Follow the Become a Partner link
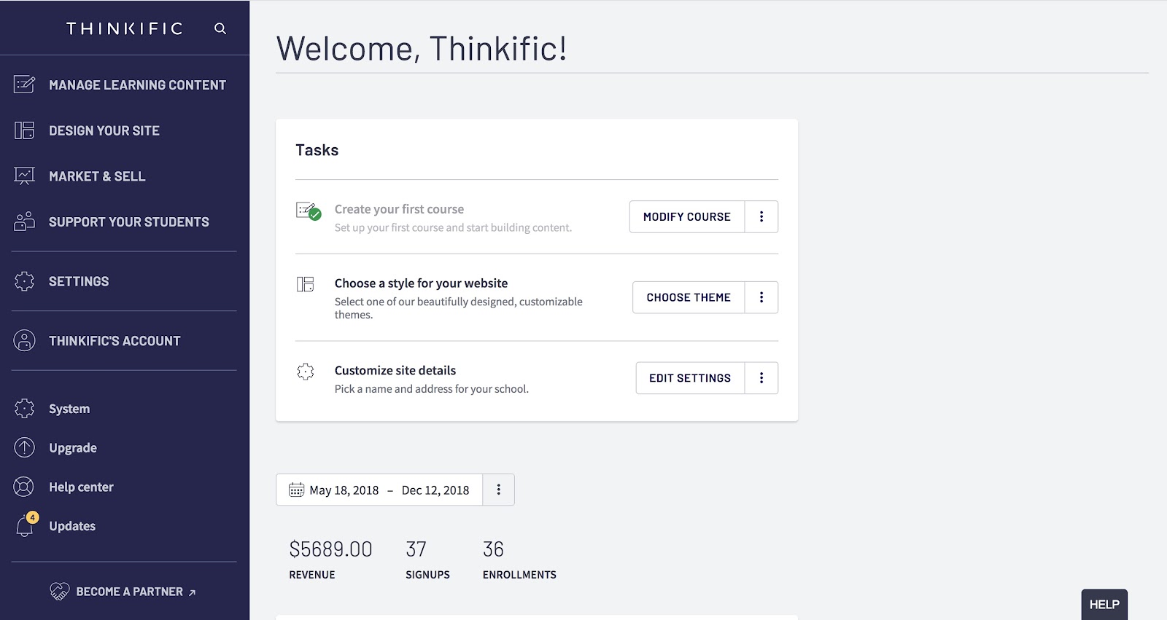 [x=129, y=592]
